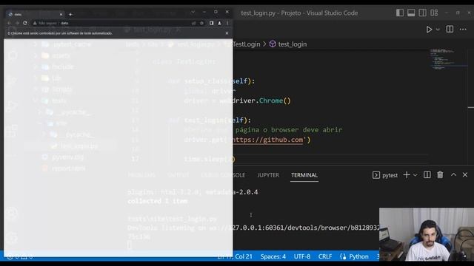The height and width of the screenshot is (266, 474).
Task: Toggle secondary sidebar layout icon
Action: 423,13
